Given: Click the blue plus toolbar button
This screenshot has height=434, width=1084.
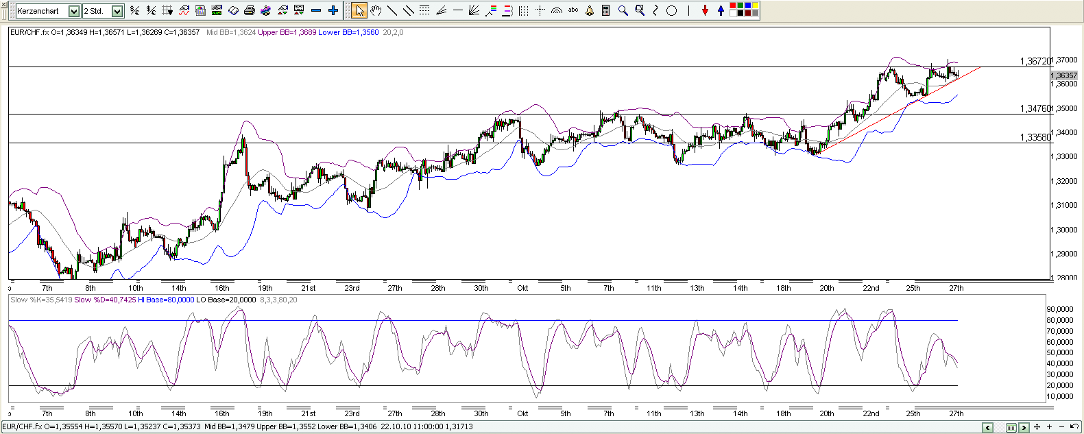Looking at the screenshot, I should 333,10.
